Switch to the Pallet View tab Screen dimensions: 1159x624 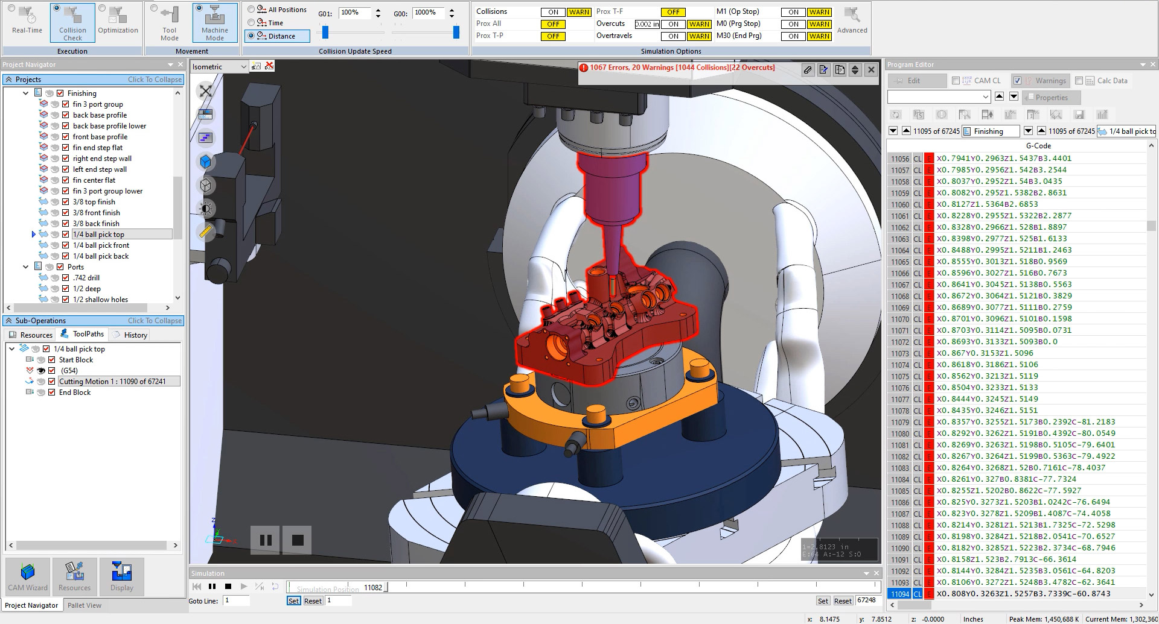pos(85,605)
